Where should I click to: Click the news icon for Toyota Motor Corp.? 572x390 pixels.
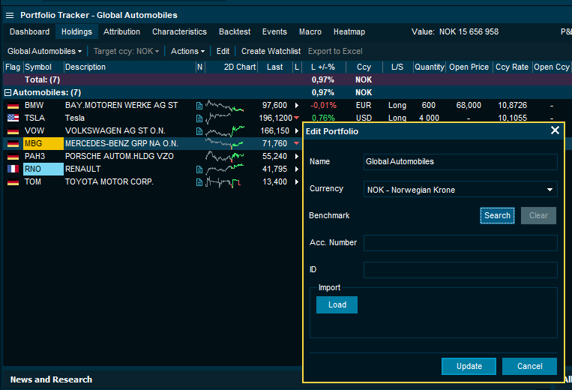(x=199, y=182)
